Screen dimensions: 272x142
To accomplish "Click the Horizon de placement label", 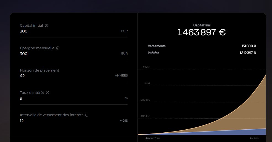I will [x=39, y=70].
